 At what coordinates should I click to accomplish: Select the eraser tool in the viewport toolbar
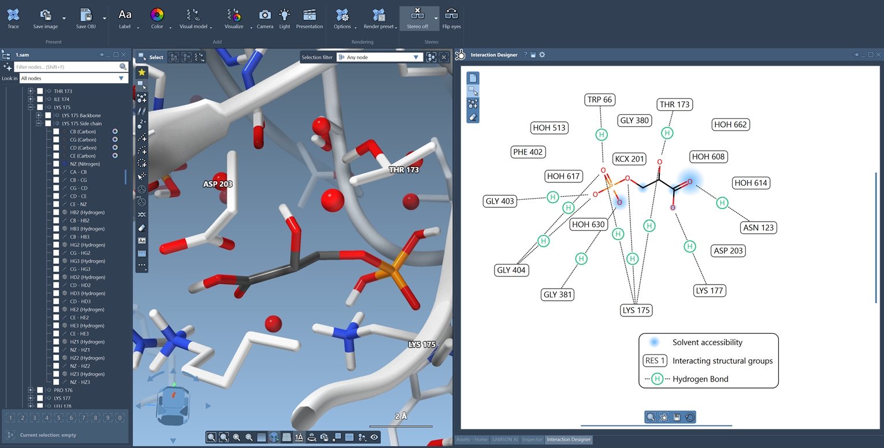pyautogui.click(x=142, y=227)
